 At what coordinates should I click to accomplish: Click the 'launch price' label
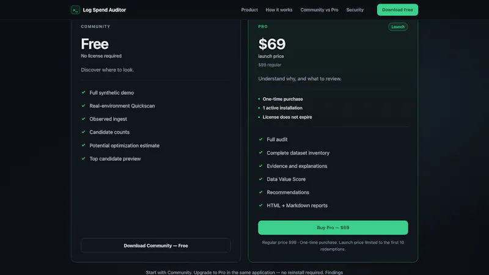[271, 56]
